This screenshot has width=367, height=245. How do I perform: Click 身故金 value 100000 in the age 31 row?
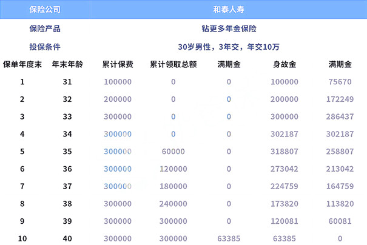pos(285,82)
